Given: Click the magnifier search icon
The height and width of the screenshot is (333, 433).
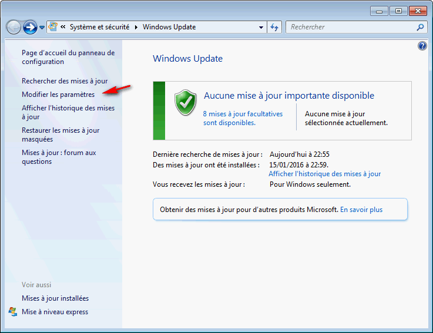Looking at the screenshot, I should [420, 27].
